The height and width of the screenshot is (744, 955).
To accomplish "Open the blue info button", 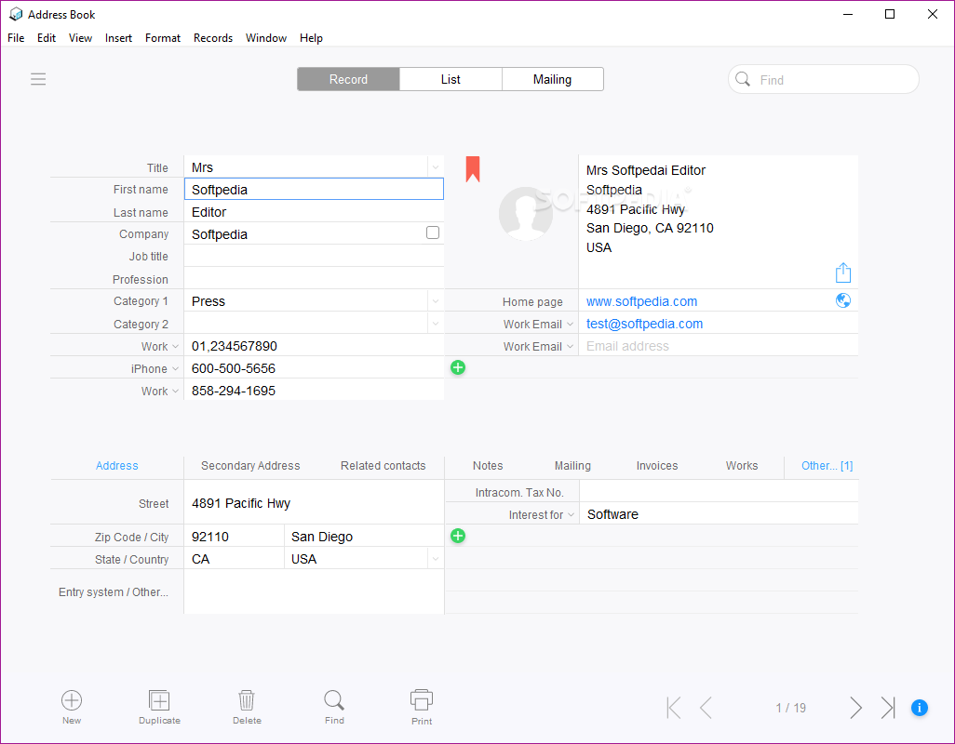I will [920, 708].
